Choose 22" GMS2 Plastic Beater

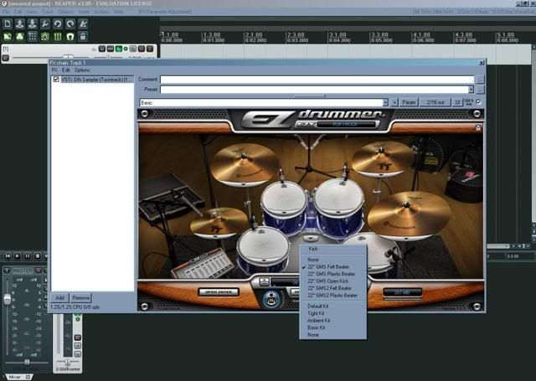332,296
